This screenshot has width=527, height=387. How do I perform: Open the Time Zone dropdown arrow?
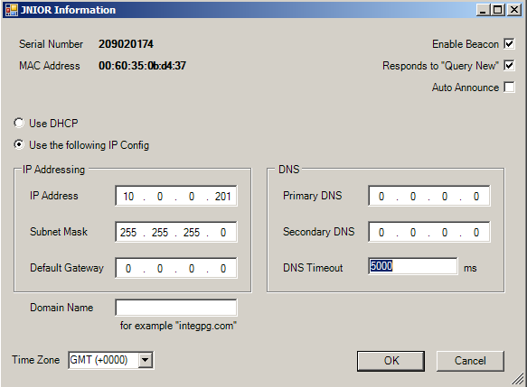point(146,360)
